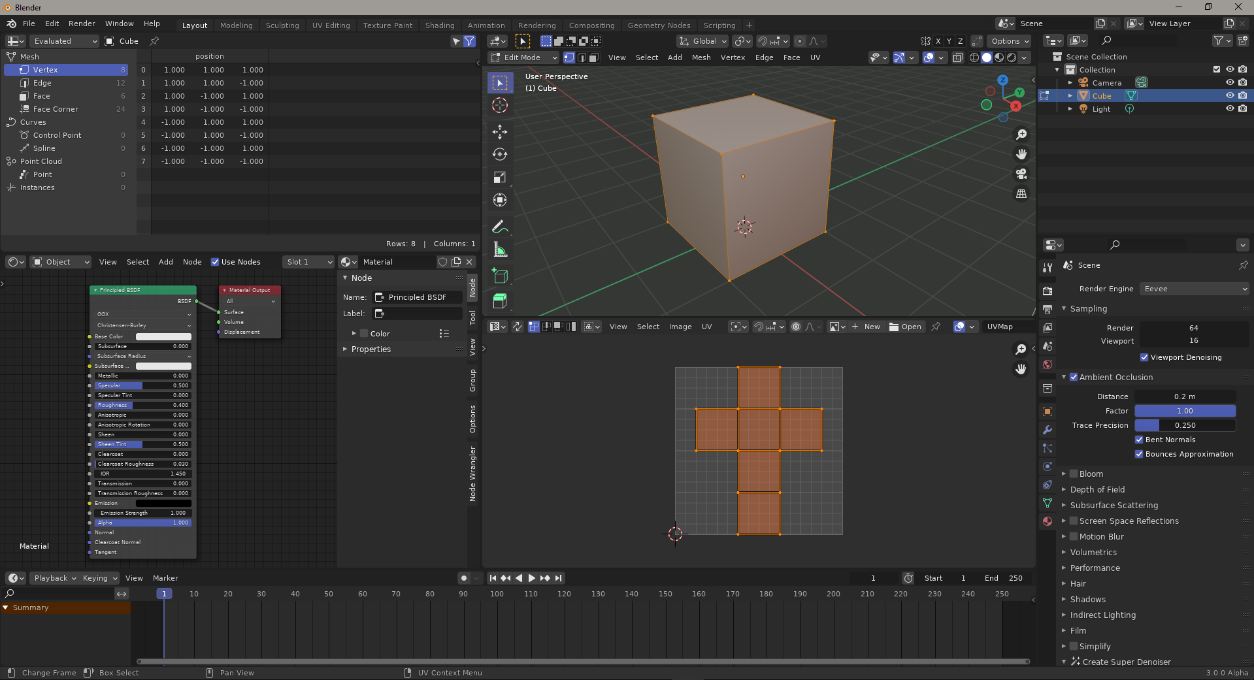Screen dimensions: 1254x680
Task: Select the Transform tool in viewport toolbar
Action: [500, 201]
